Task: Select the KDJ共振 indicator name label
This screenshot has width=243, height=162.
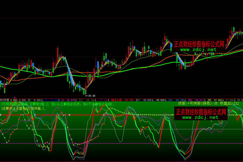Action: [x=5, y=100]
